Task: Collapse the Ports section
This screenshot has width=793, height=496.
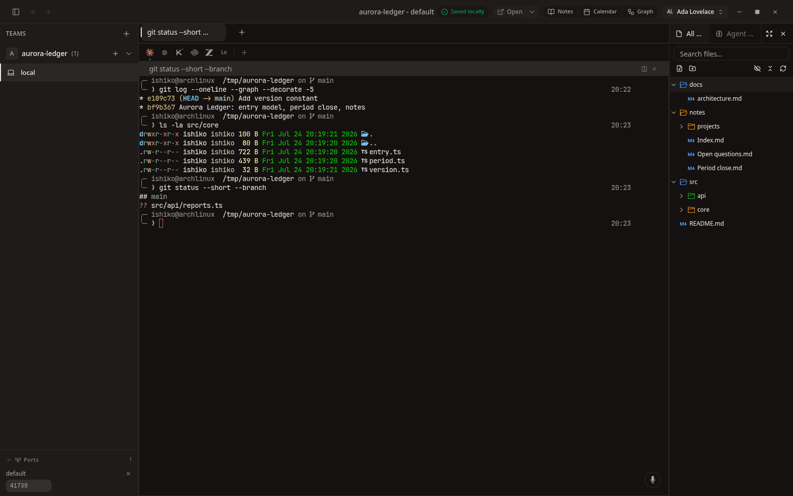Action: click(x=9, y=460)
